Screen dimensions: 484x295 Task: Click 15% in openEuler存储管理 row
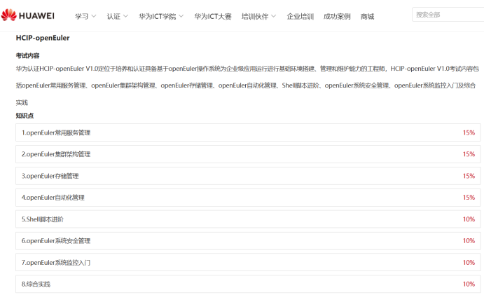click(469, 176)
